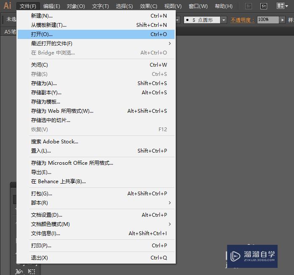Open the Bridge (Br) icon
Image resolution: width=294 pixels, height=275 pixels.
pos(249,6)
